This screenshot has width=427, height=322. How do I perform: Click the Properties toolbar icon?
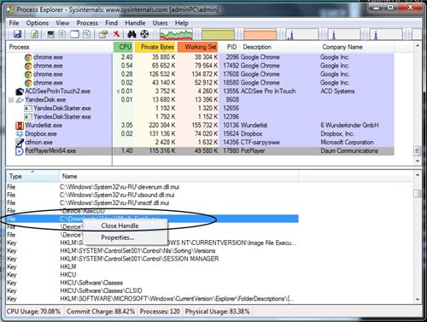click(x=103, y=34)
